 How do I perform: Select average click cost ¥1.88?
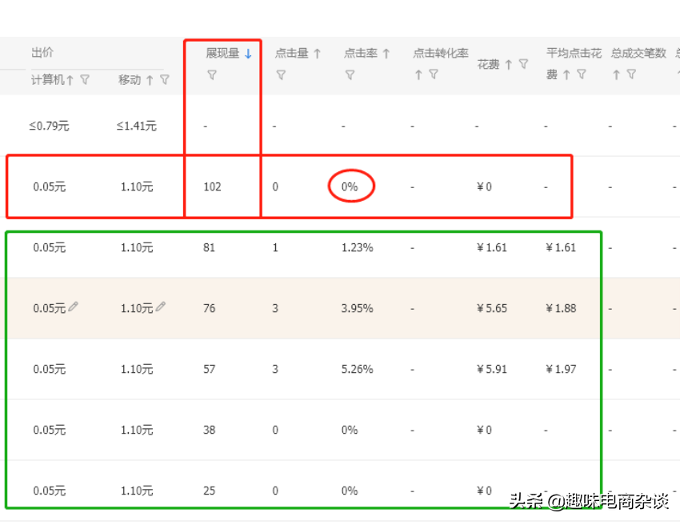pos(561,308)
